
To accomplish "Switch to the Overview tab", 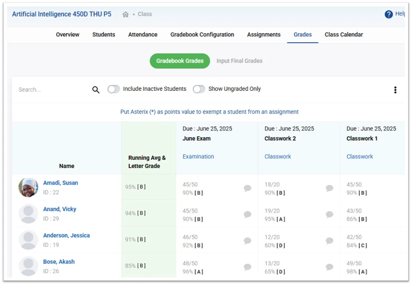I will point(67,35).
